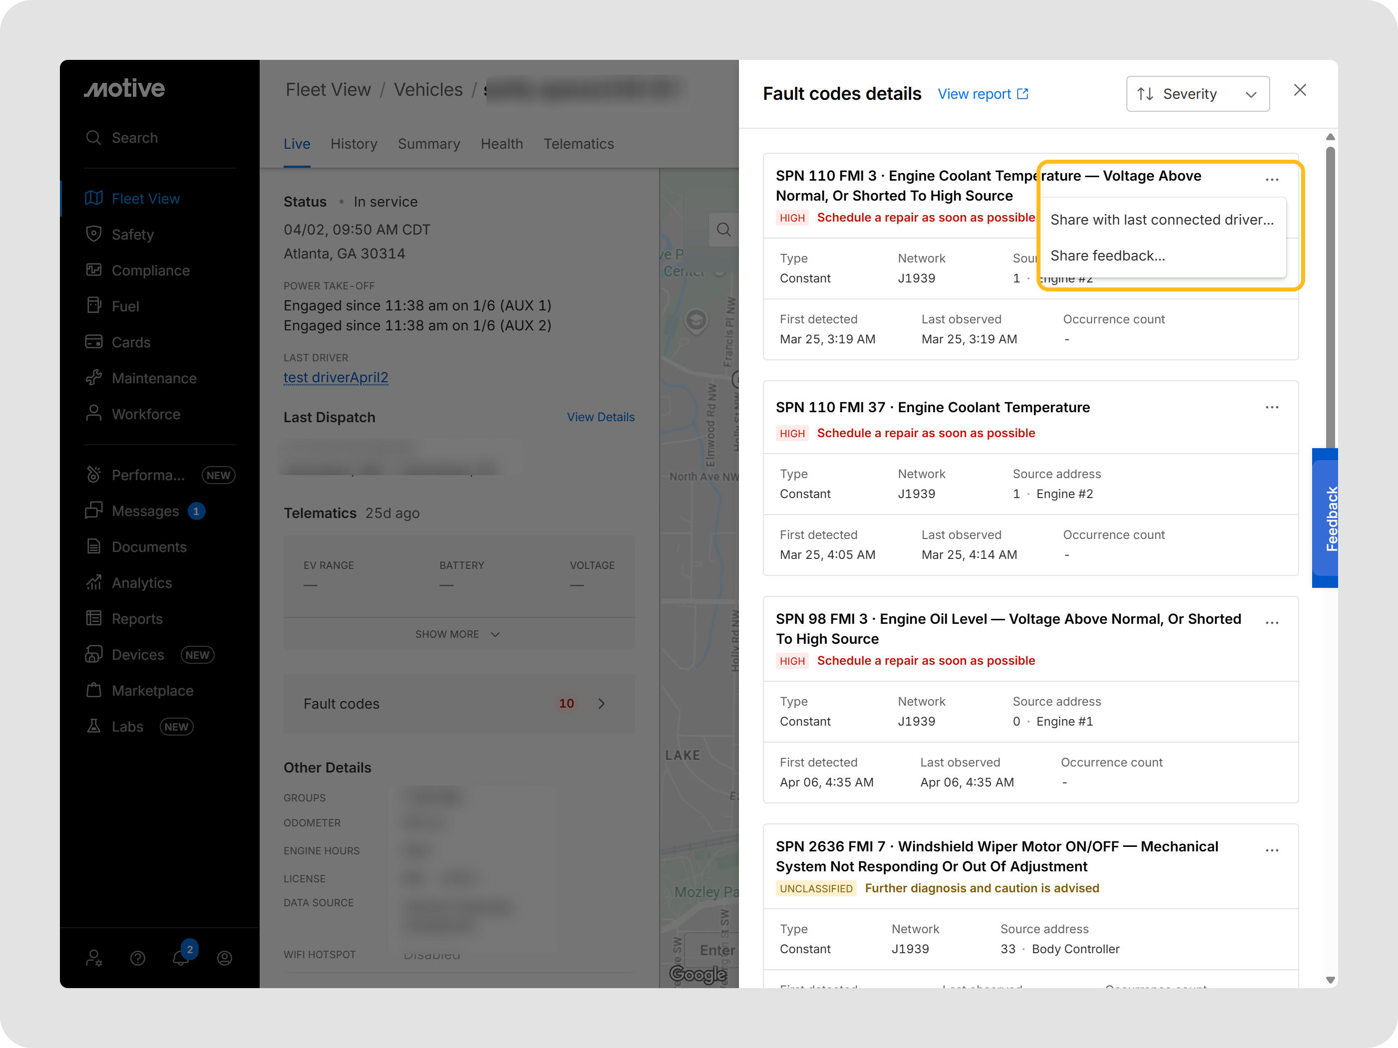
Task: Open the View report link
Action: (983, 94)
